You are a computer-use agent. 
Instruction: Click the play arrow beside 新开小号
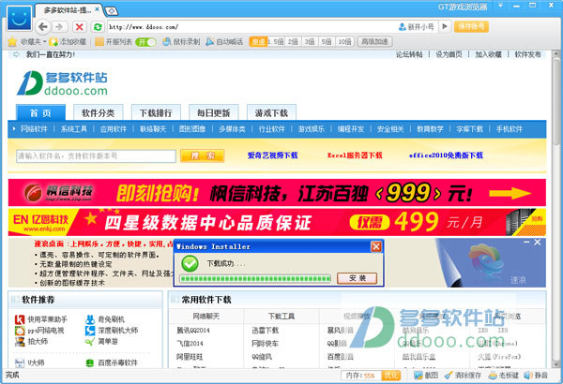(x=445, y=26)
